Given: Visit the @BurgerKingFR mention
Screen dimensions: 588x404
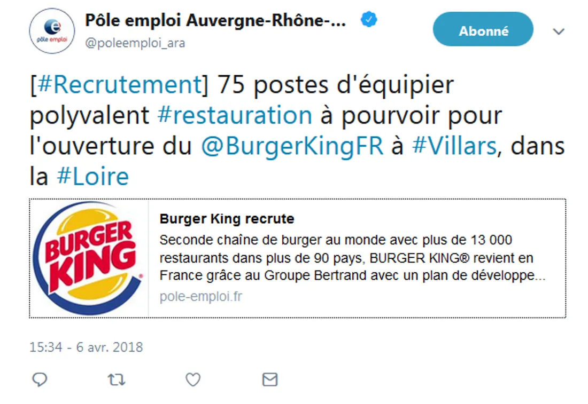Looking at the screenshot, I should [292, 146].
